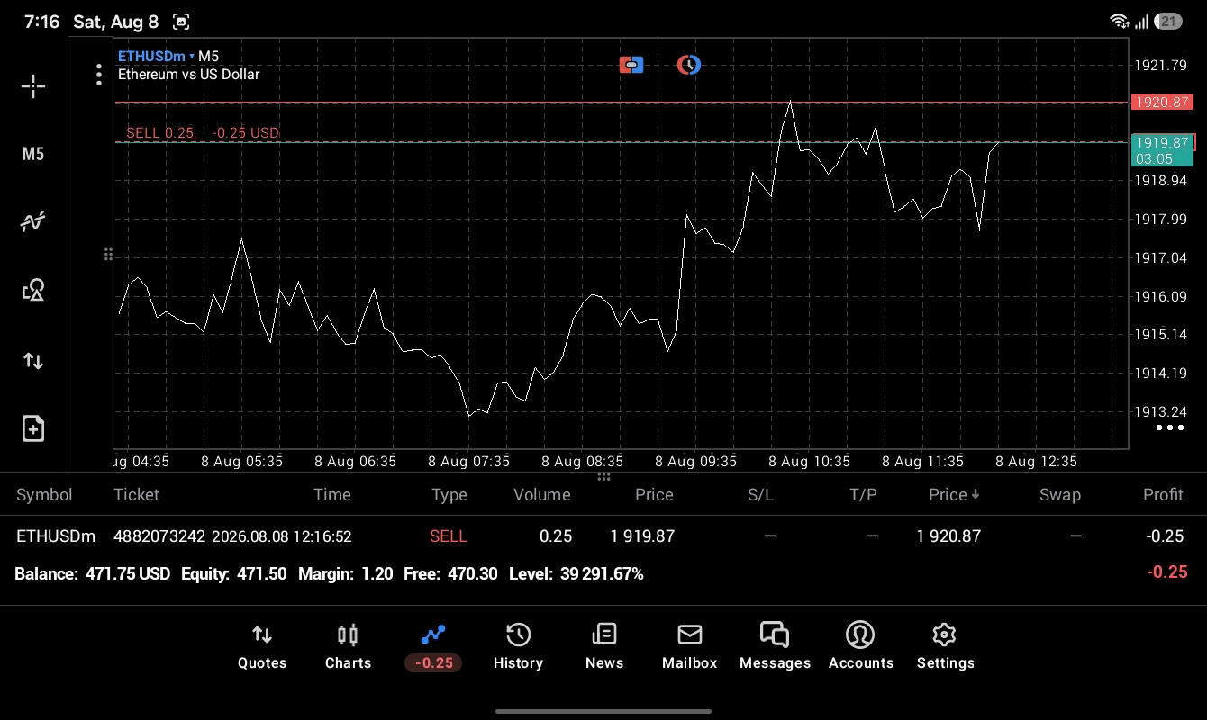Open the horizontal three-dot options on chart
The width and height of the screenshot is (1207, 720).
pyautogui.click(x=1170, y=427)
